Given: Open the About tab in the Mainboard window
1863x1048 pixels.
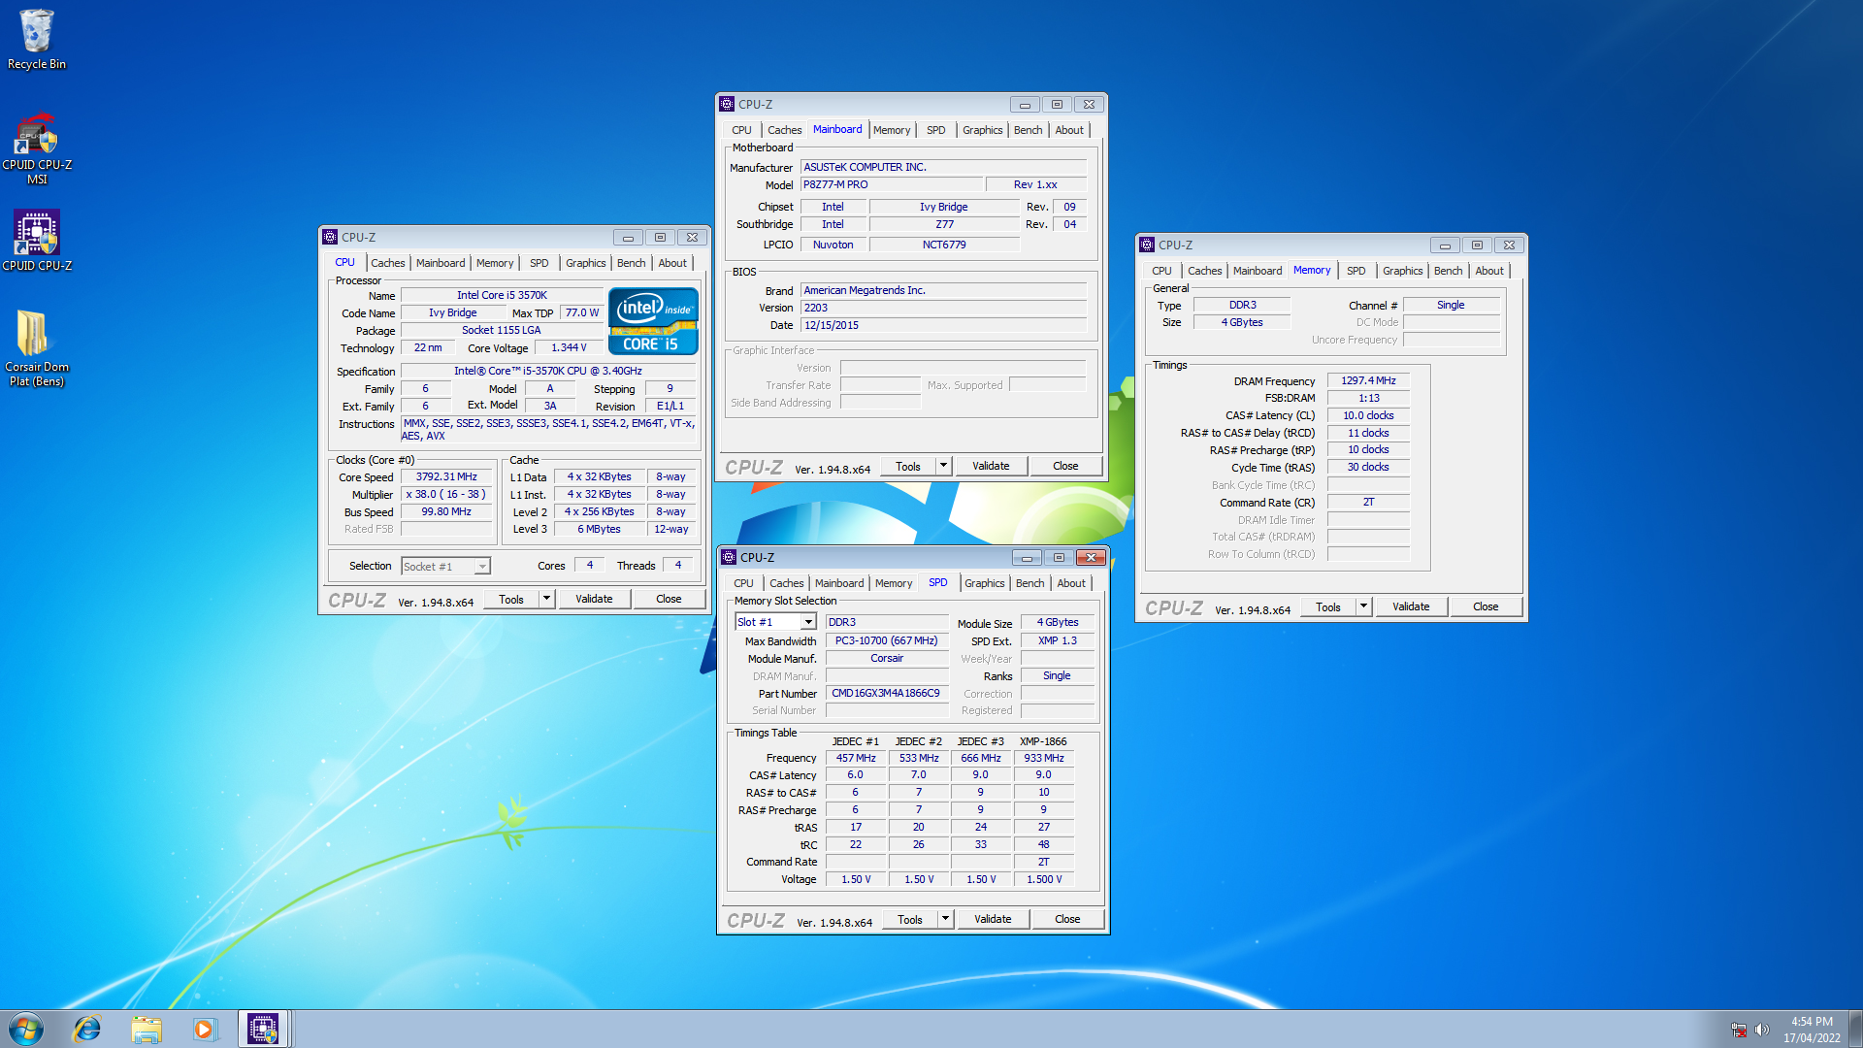Looking at the screenshot, I should 1069,130.
